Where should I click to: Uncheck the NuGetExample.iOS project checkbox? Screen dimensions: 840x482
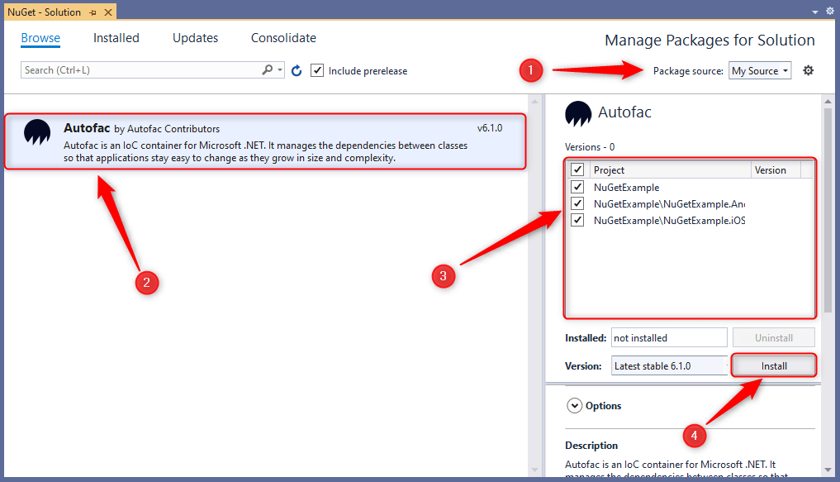577,220
